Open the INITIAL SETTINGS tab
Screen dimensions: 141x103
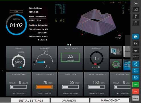click(x=31, y=100)
